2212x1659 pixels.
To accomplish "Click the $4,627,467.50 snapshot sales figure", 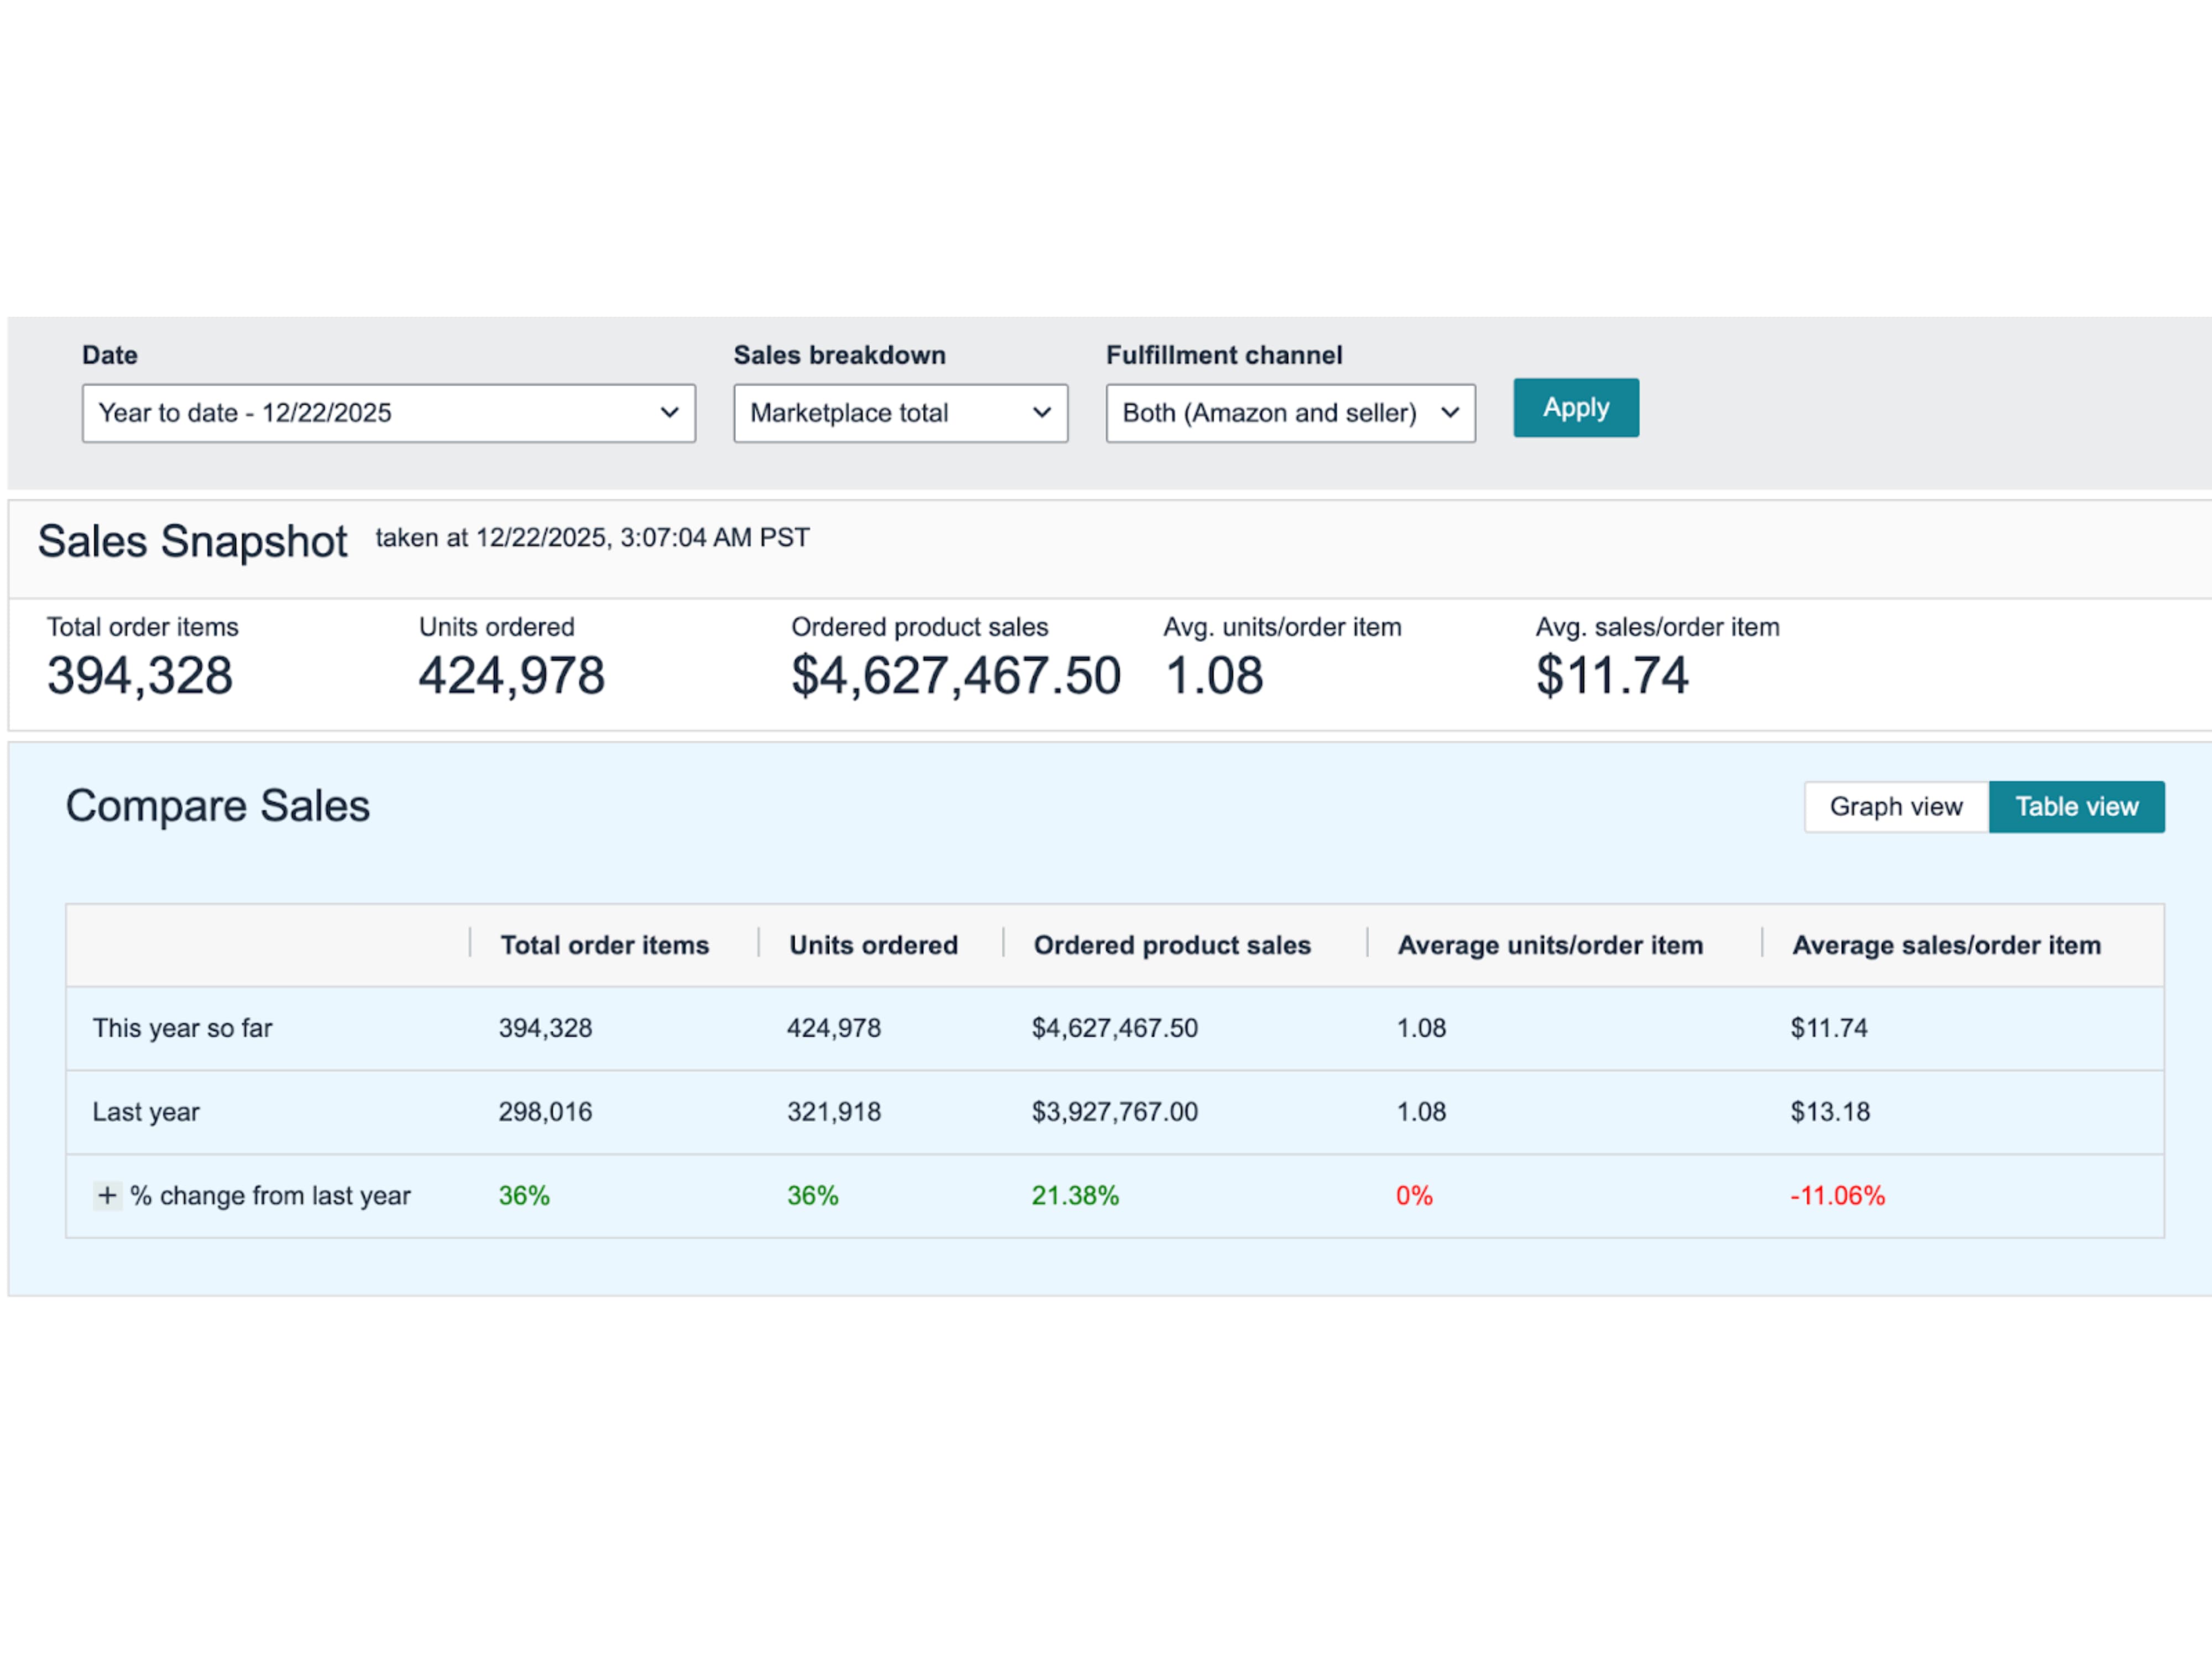I will 955,676.
